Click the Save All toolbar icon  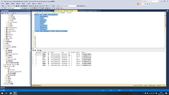point(18,6)
